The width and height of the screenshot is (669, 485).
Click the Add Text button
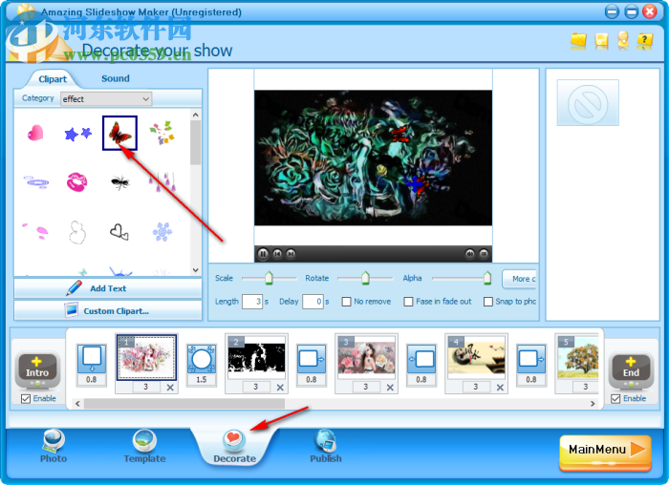108,288
